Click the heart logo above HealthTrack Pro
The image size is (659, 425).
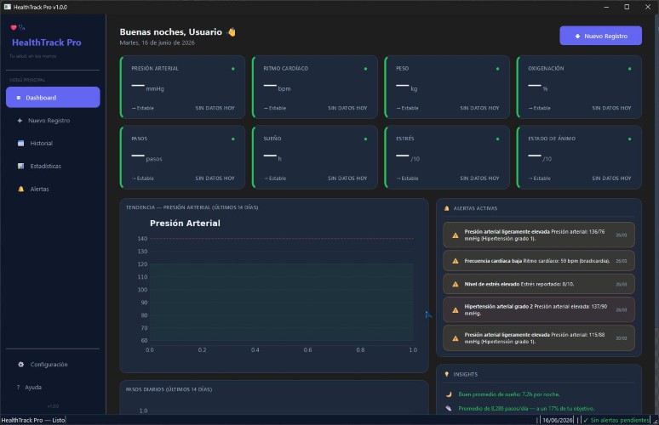tap(14, 27)
